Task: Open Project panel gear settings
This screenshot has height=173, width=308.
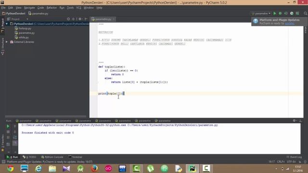Action: coord(80,19)
